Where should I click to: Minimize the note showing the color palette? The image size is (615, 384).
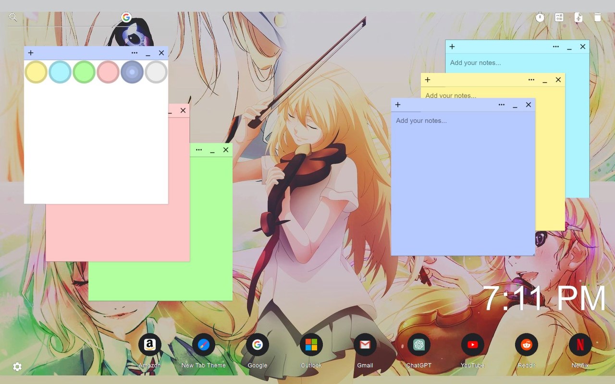148,53
